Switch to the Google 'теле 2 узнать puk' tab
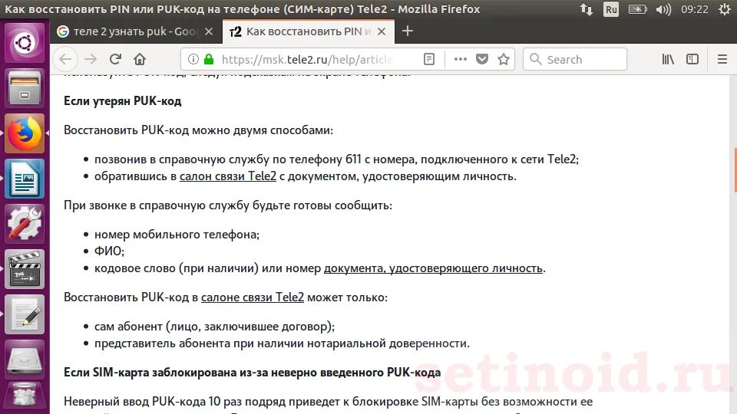The height and width of the screenshot is (414, 737). click(136, 31)
